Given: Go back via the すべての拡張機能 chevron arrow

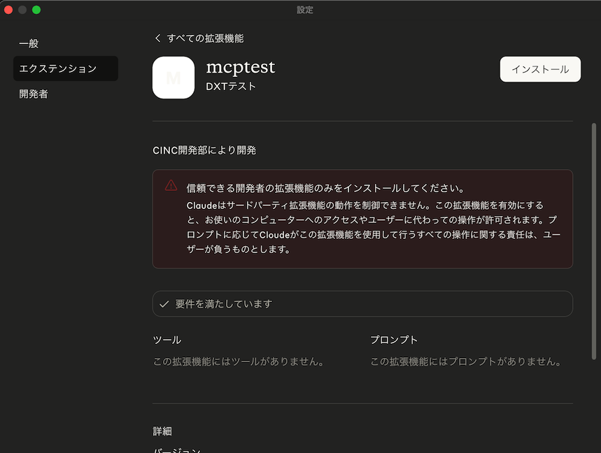Looking at the screenshot, I should point(157,38).
